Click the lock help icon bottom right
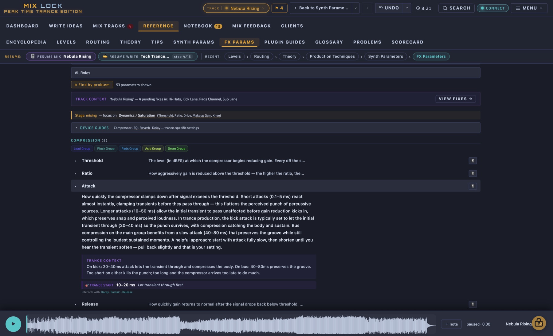 tap(539, 323)
